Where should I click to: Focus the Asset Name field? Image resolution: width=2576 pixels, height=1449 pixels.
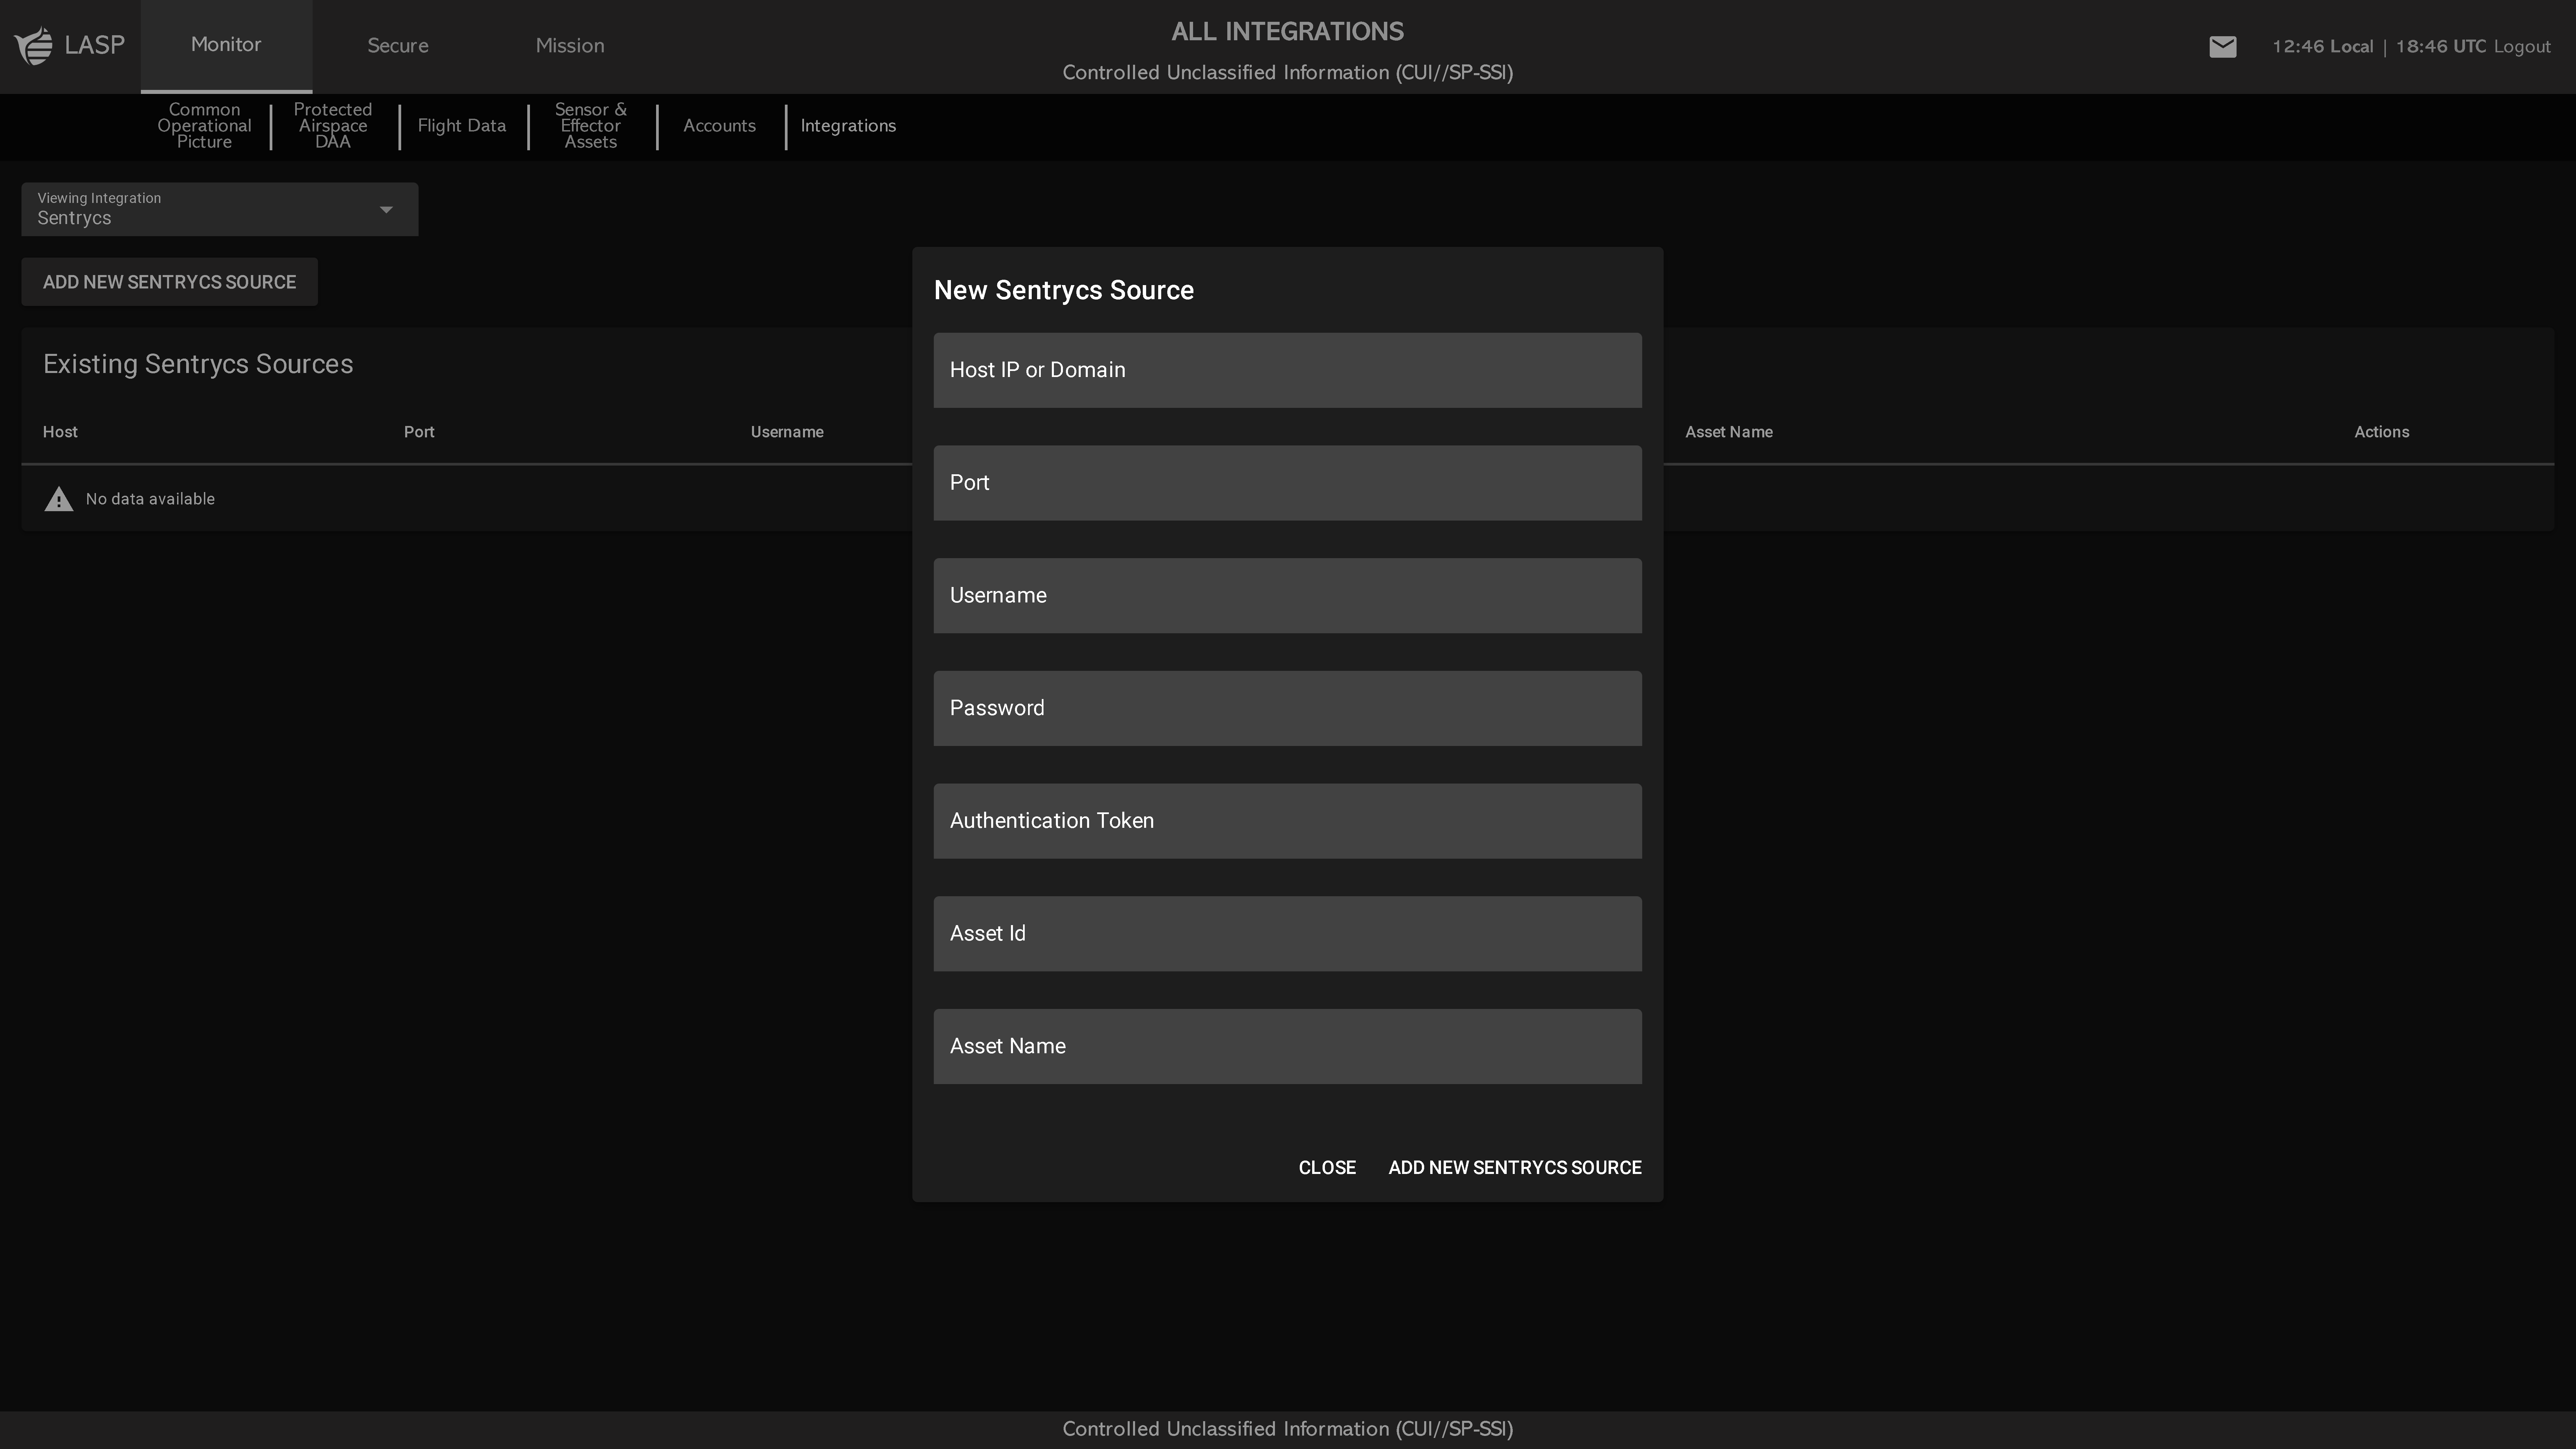pos(1288,1047)
